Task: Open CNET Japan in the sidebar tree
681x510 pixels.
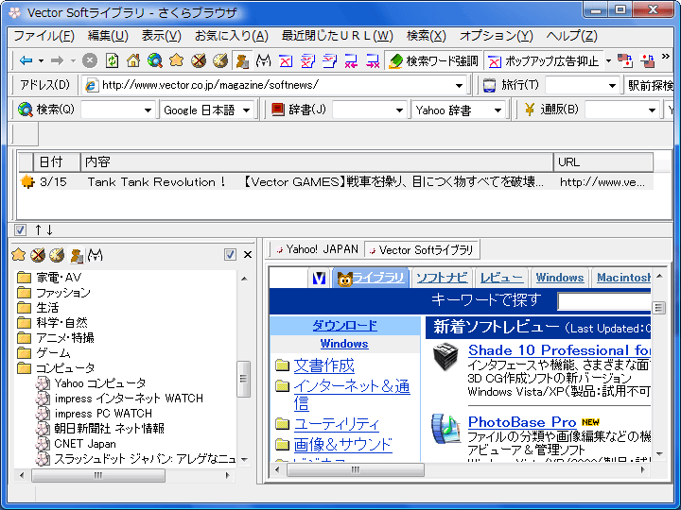Action: tap(85, 444)
